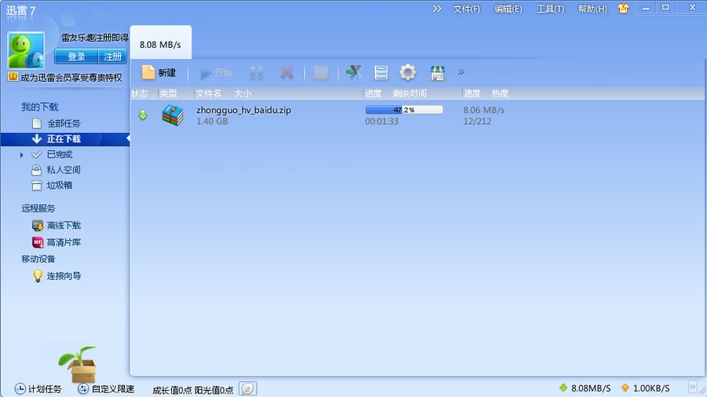The image size is (707, 397).
Task: Click the 登录 login button
Action: click(x=76, y=57)
